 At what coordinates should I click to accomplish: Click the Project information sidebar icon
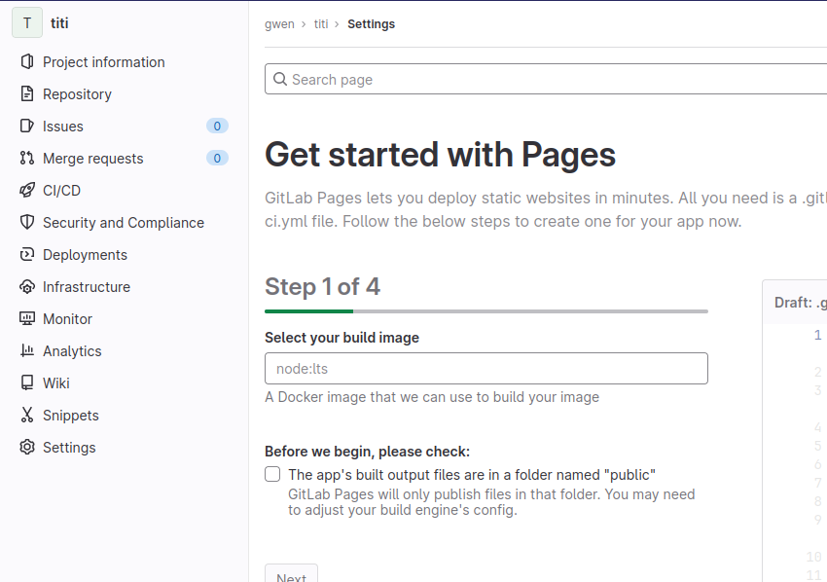27,62
